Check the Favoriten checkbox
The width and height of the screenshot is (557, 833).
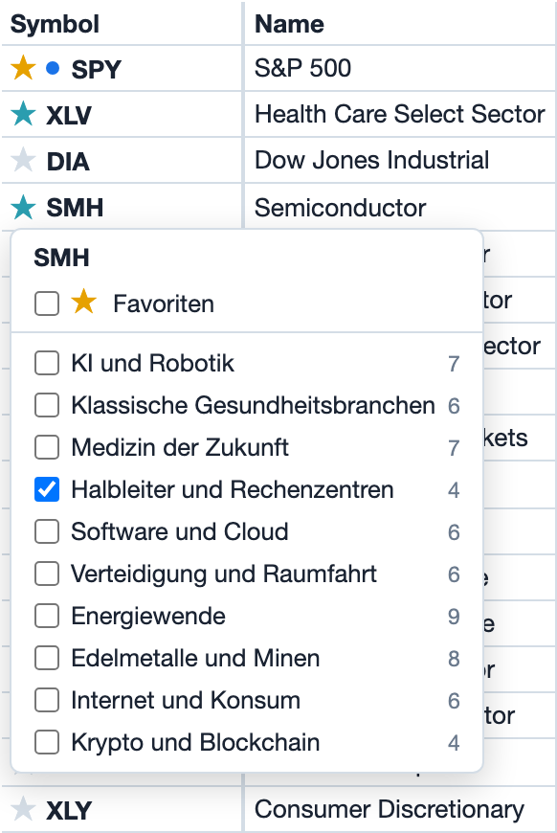pos(47,304)
